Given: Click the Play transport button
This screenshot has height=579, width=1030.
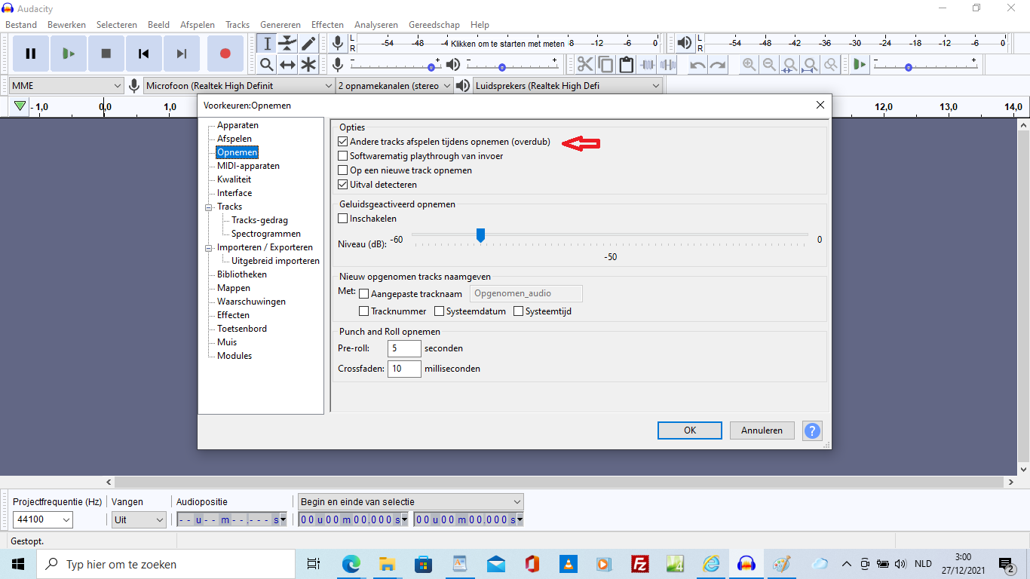Looking at the screenshot, I should coord(69,54).
